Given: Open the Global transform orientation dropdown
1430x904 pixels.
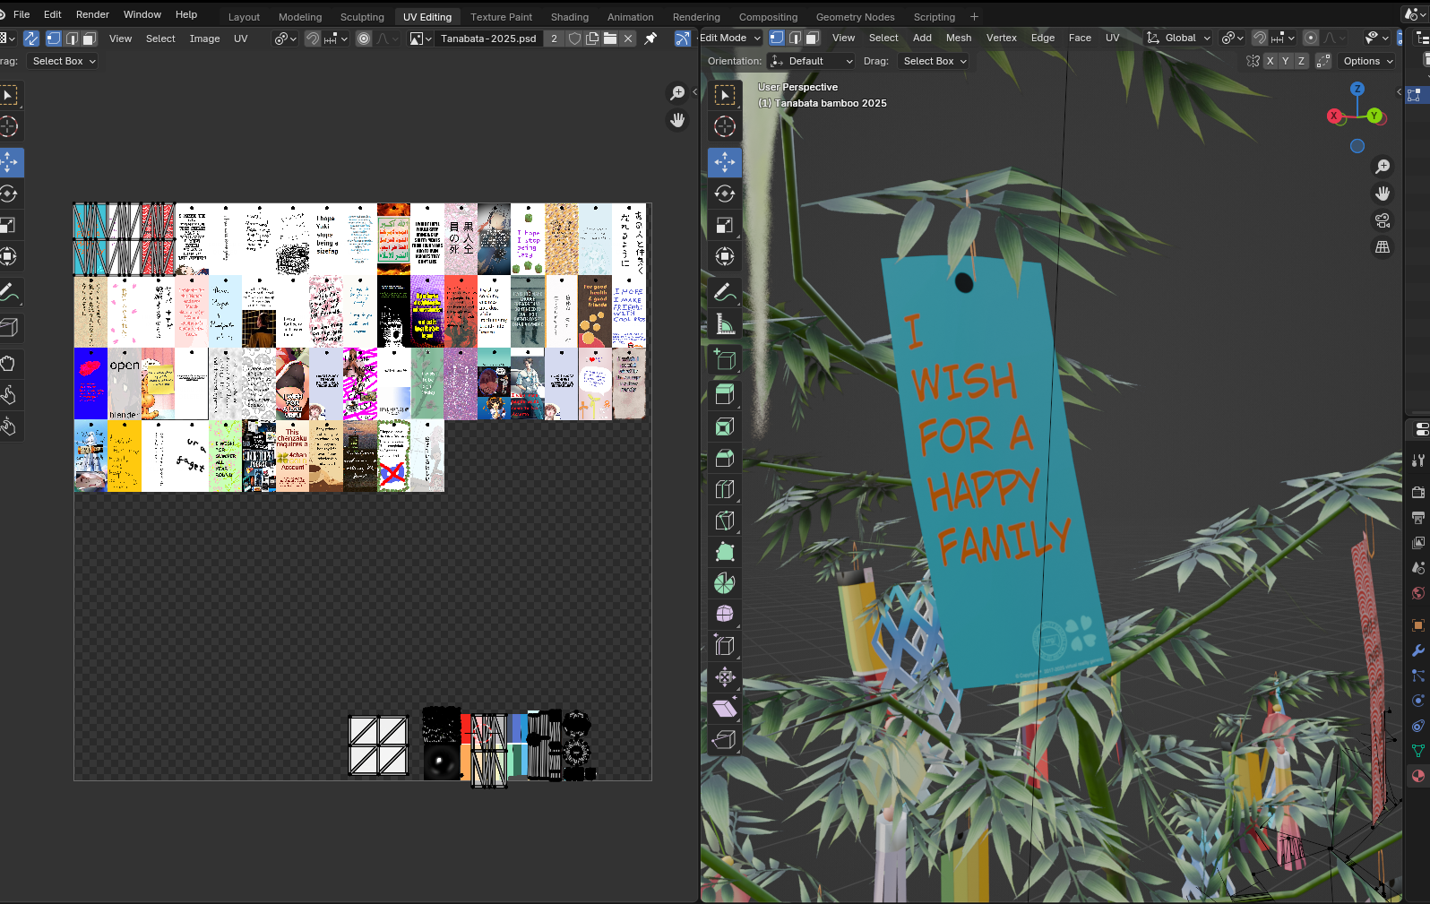Looking at the screenshot, I should point(1179,38).
